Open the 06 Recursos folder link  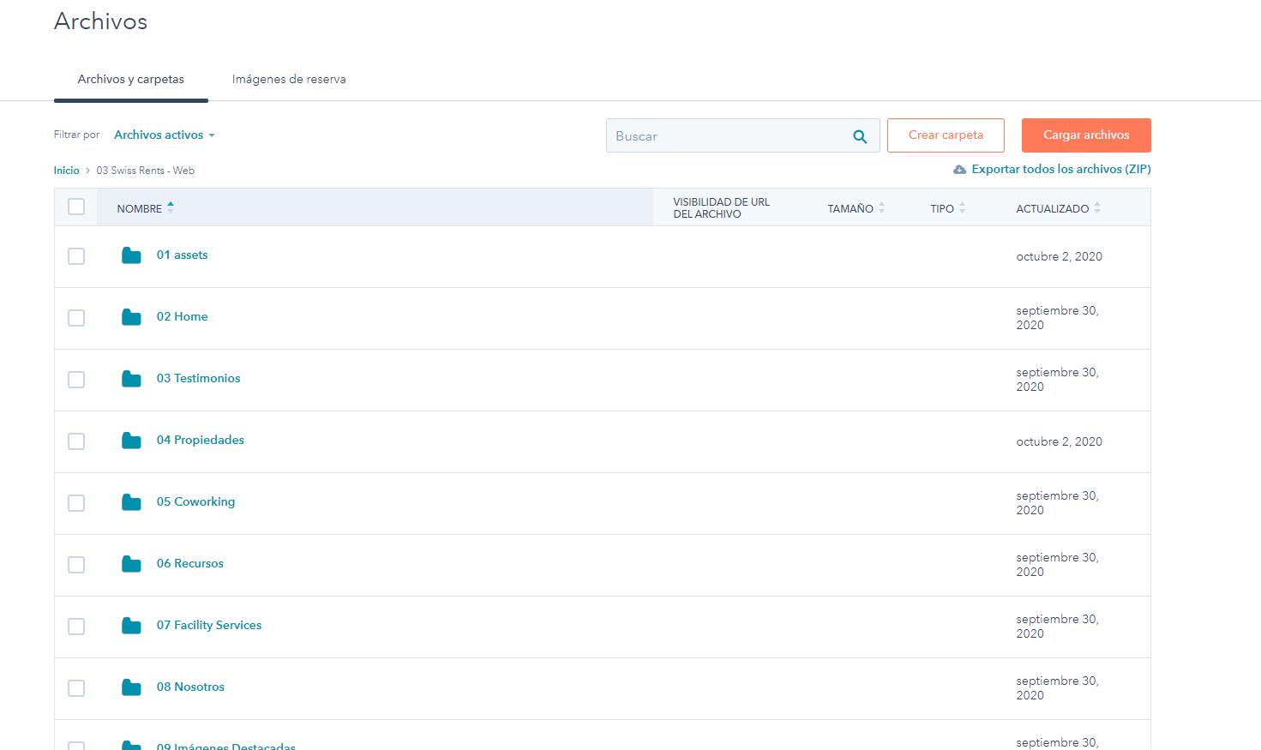click(189, 564)
